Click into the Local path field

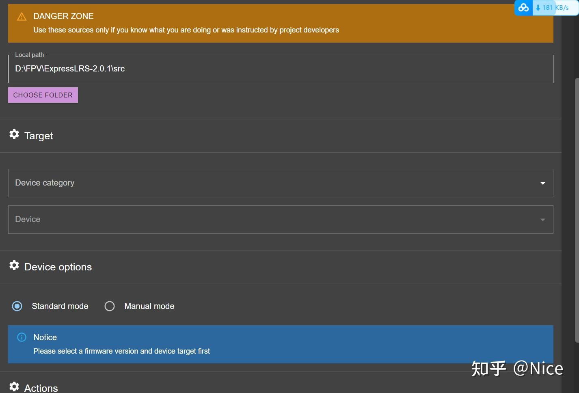pyautogui.click(x=280, y=69)
